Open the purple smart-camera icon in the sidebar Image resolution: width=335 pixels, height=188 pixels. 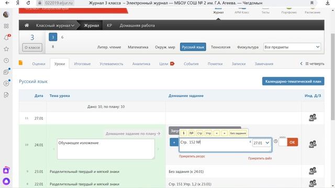coord(6,170)
